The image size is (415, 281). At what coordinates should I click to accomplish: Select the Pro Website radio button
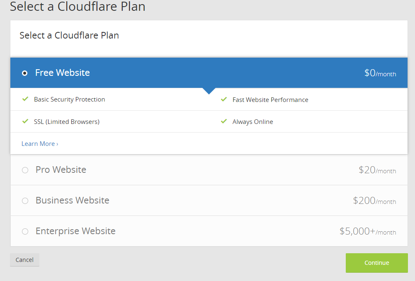tap(25, 170)
